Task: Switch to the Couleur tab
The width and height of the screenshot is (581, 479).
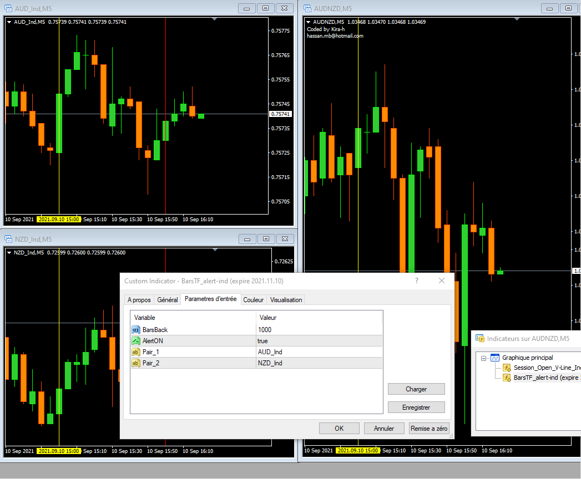Action: 253,300
